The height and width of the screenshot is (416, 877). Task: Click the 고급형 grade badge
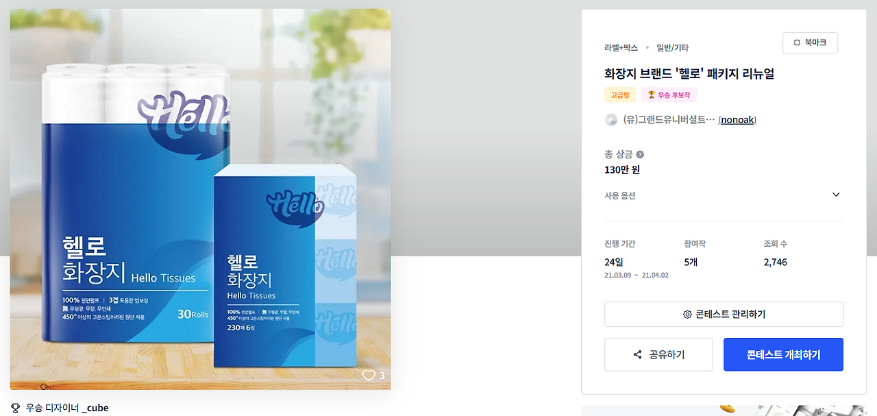click(620, 95)
